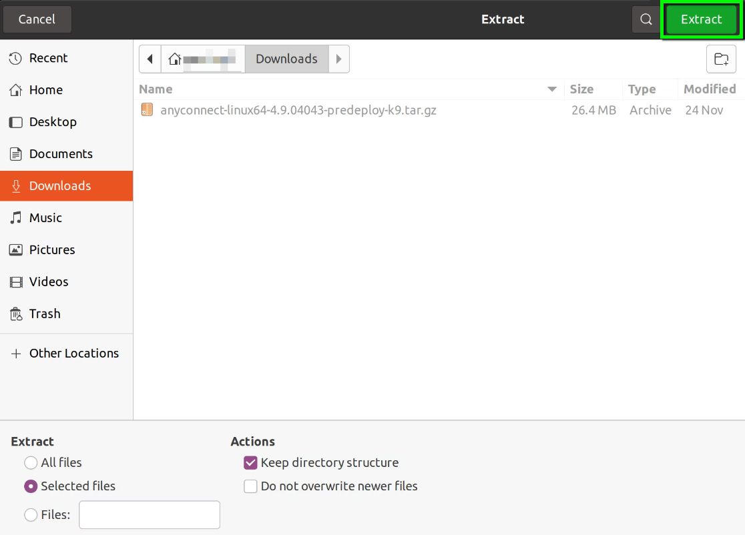This screenshot has height=535, width=745.
Task: Enable the Keep directory structure option
Action: point(250,462)
